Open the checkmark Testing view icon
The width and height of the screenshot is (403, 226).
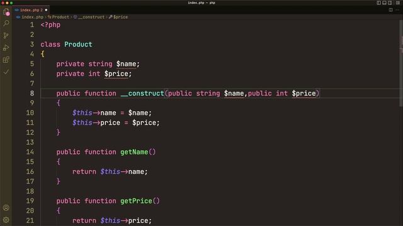(x=6, y=72)
